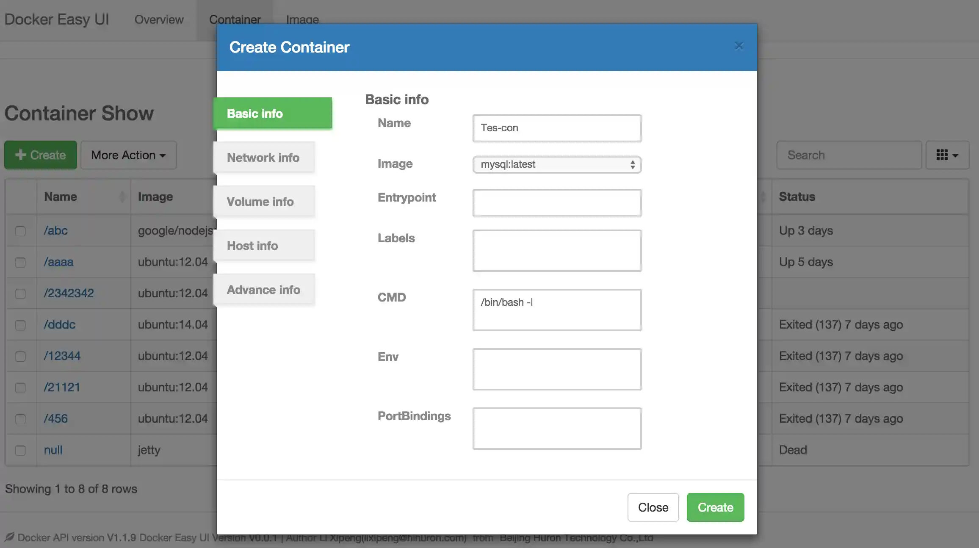The height and width of the screenshot is (548, 979).
Task: Click the Search input field
Action: click(849, 155)
